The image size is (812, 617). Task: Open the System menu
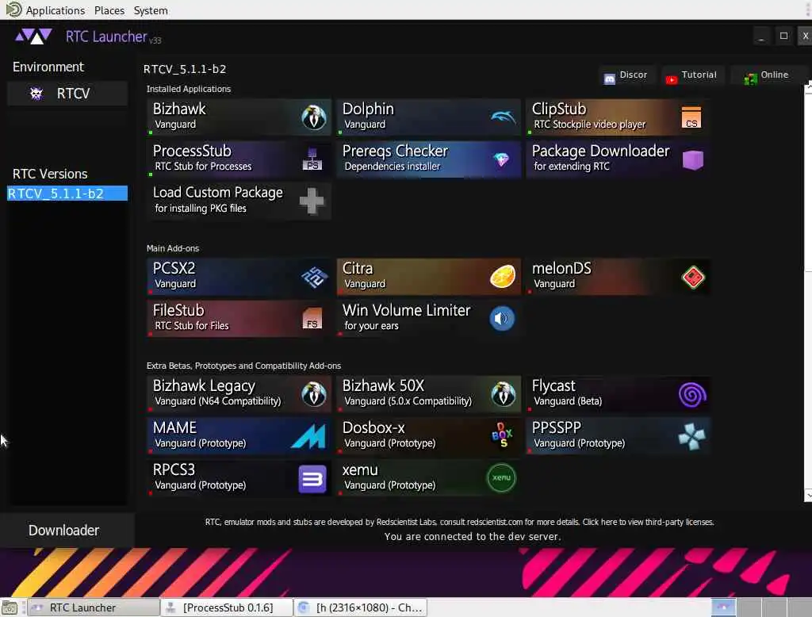tap(151, 10)
